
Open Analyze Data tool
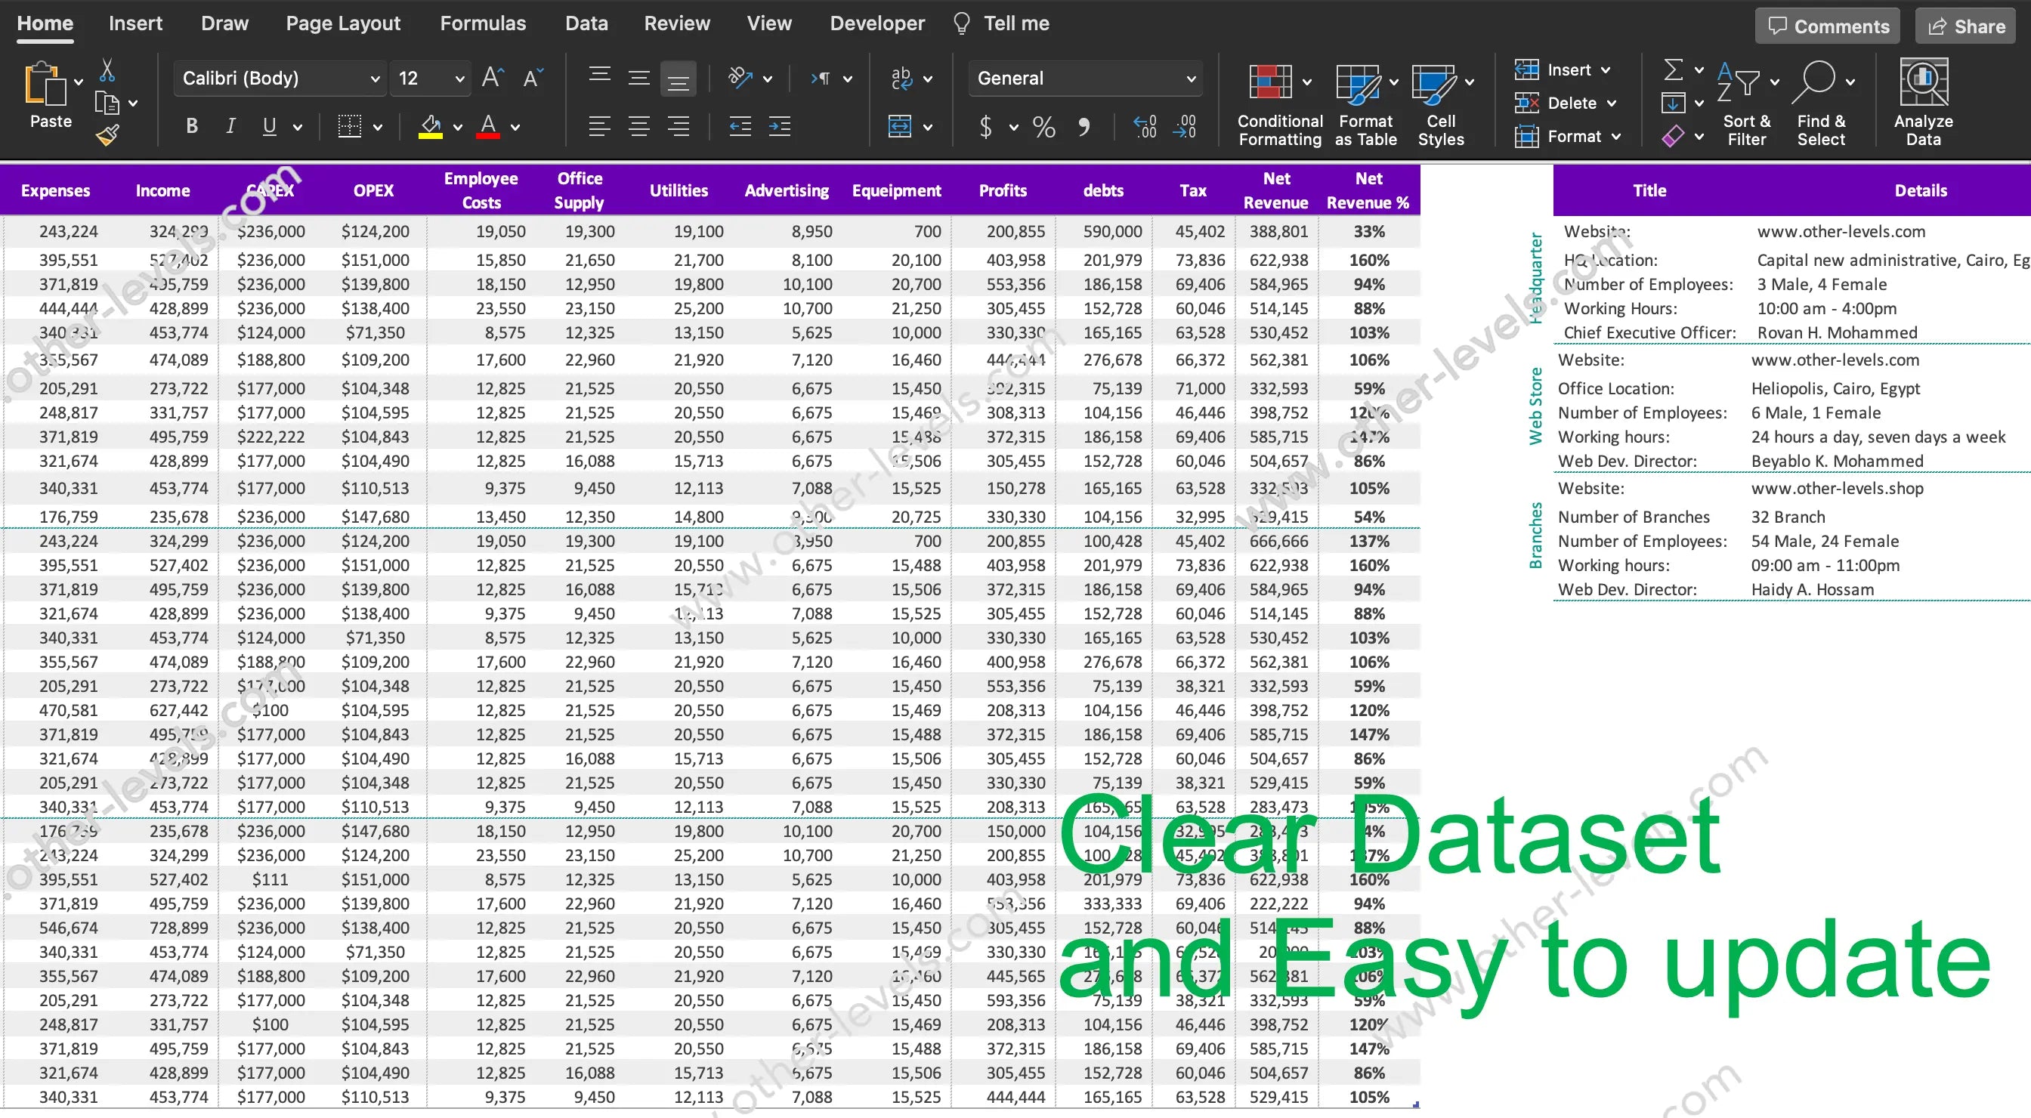1923,82
